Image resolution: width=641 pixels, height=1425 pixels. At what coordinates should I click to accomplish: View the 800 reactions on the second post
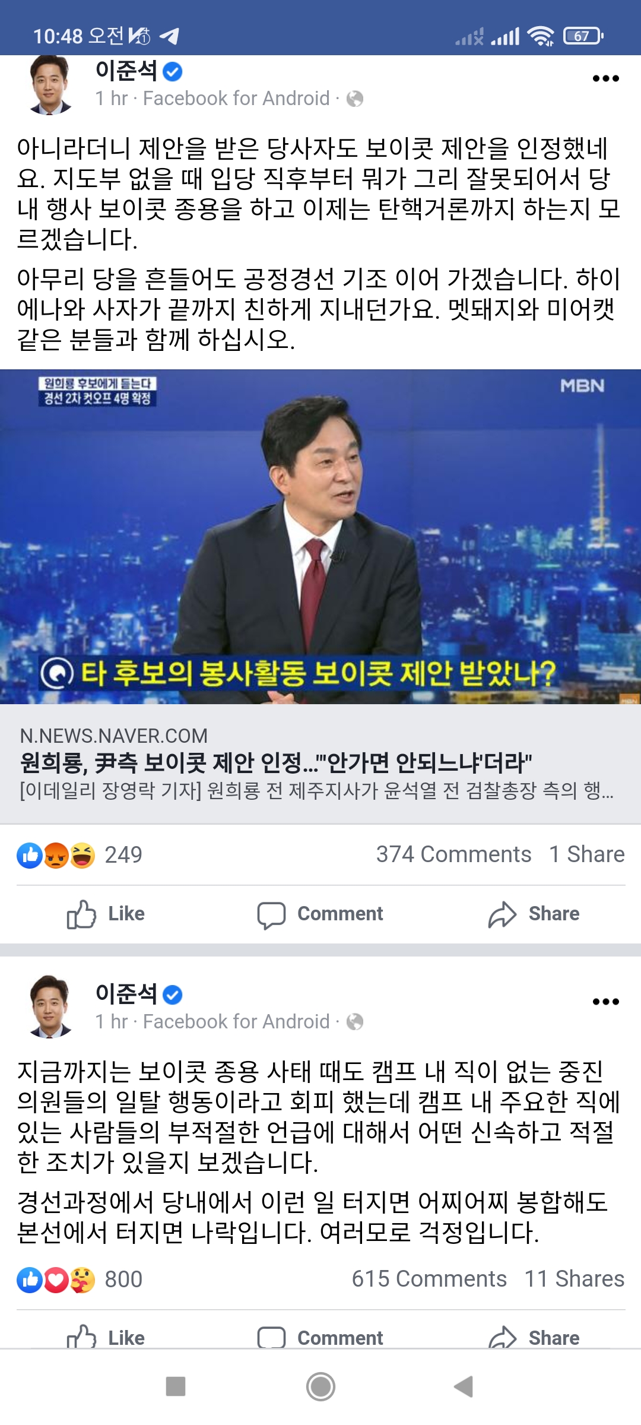[80, 1280]
